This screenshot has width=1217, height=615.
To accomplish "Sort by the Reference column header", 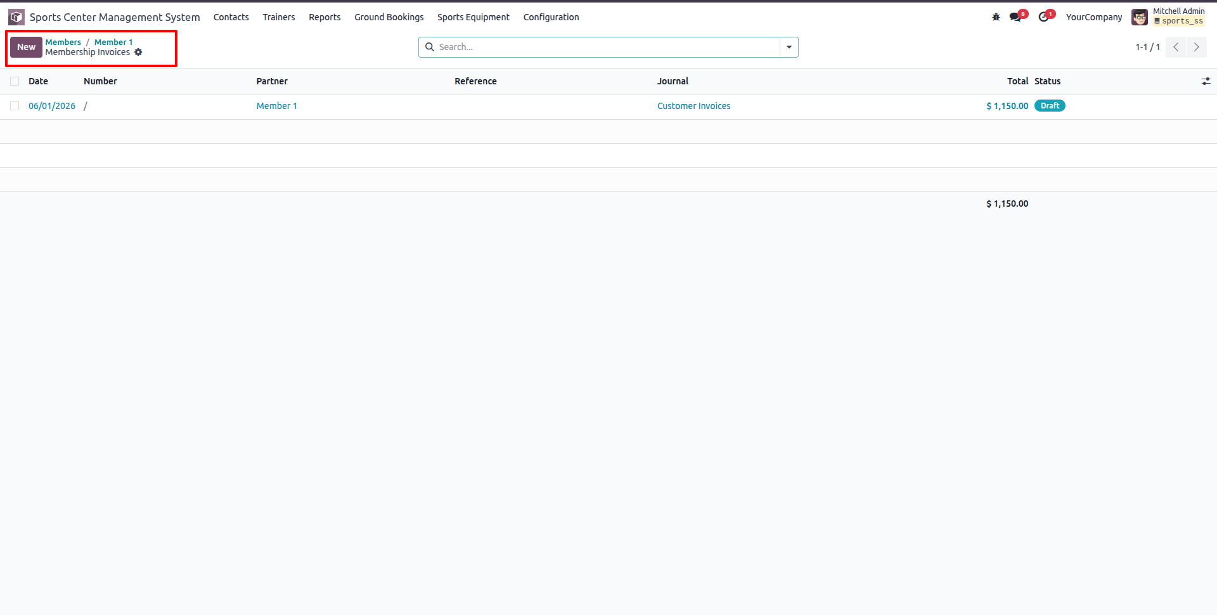I will [475, 81].
